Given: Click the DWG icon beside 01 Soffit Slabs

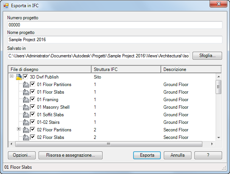Looking at the screenshot, I should tap(26, 115).
